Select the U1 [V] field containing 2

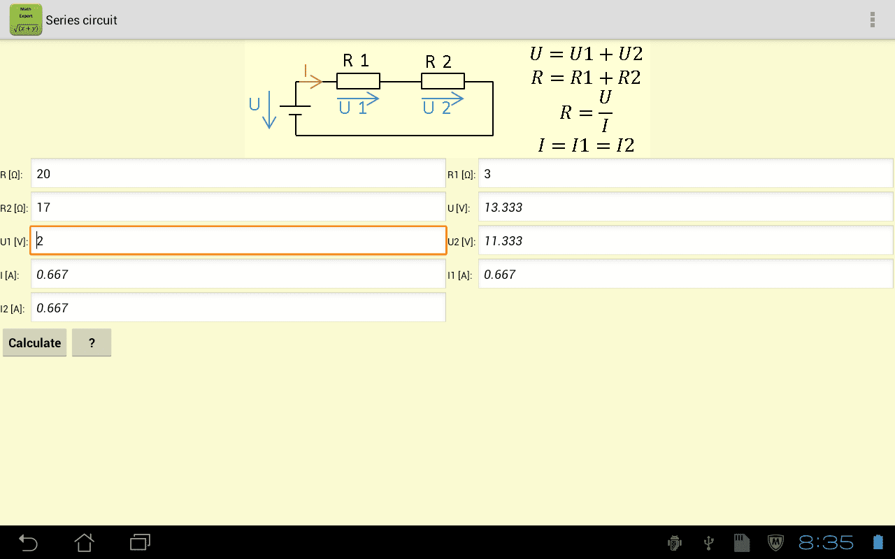click(238, 240)
